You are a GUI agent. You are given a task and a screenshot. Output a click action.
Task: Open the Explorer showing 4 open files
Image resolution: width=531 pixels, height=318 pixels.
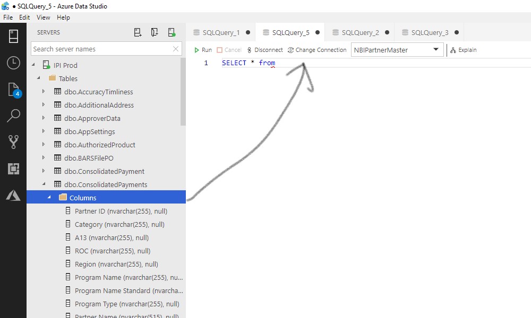point(13,90)
